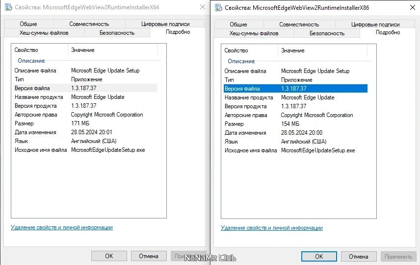Open Безопасность tab in X64 properties window
Image resolution: width=420 pixels, height=265 pixels.
pos(117,33)
